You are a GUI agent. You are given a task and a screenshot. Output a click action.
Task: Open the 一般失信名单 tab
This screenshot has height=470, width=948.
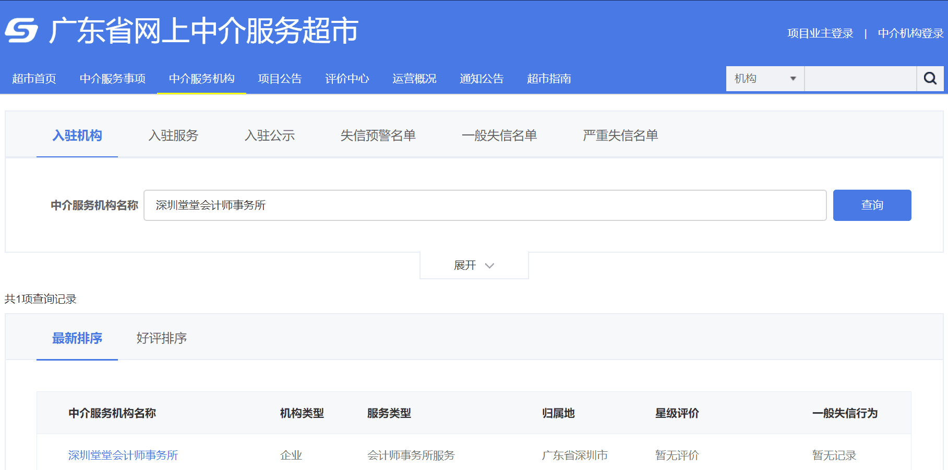(500, 135)
